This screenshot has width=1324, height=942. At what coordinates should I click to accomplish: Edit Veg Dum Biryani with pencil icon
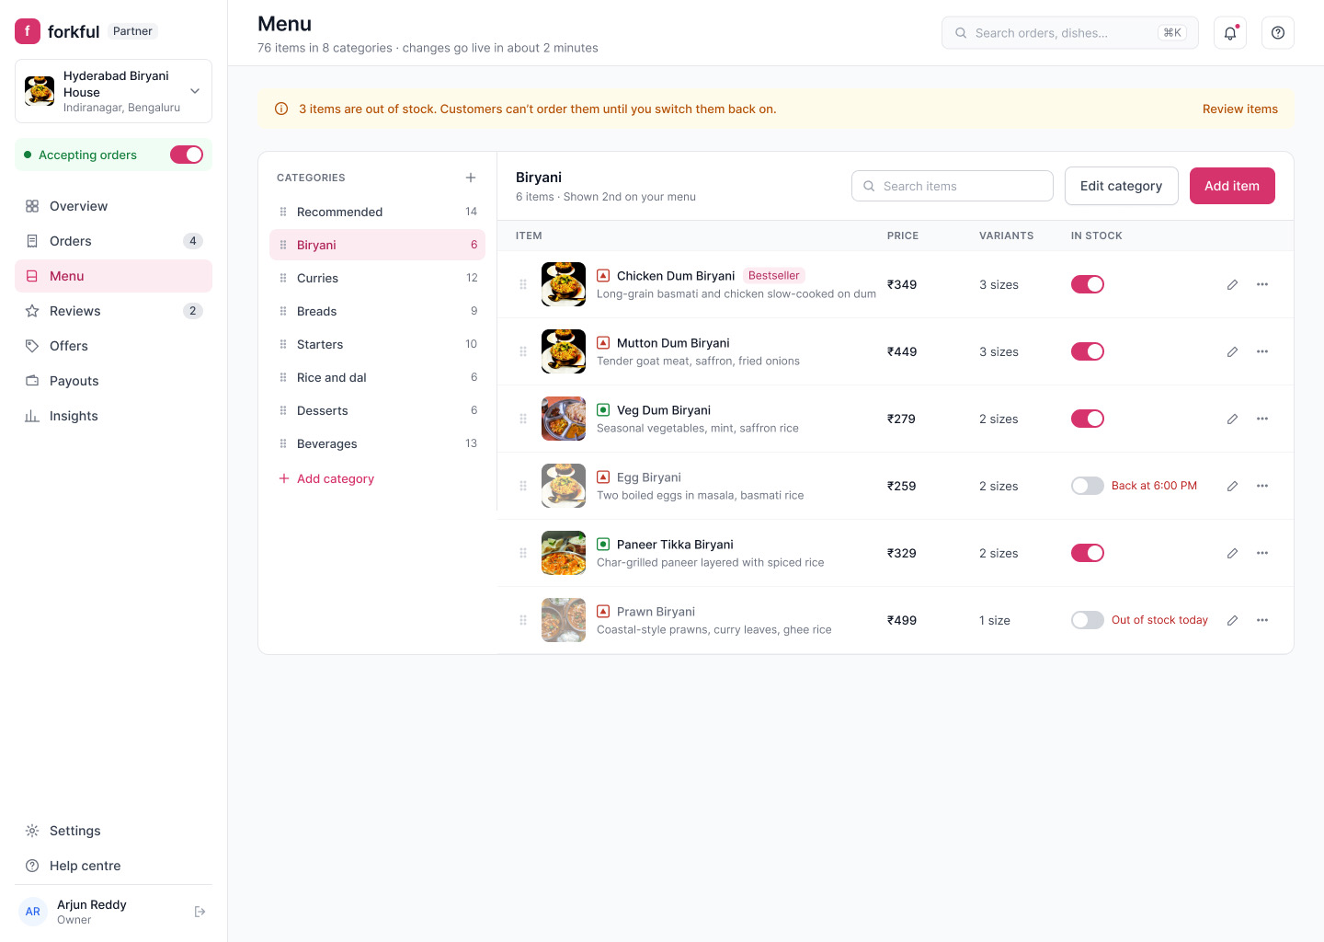(1232, 419)
